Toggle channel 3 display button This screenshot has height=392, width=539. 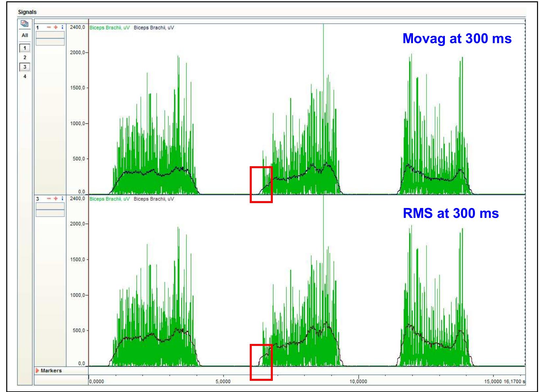25,67
